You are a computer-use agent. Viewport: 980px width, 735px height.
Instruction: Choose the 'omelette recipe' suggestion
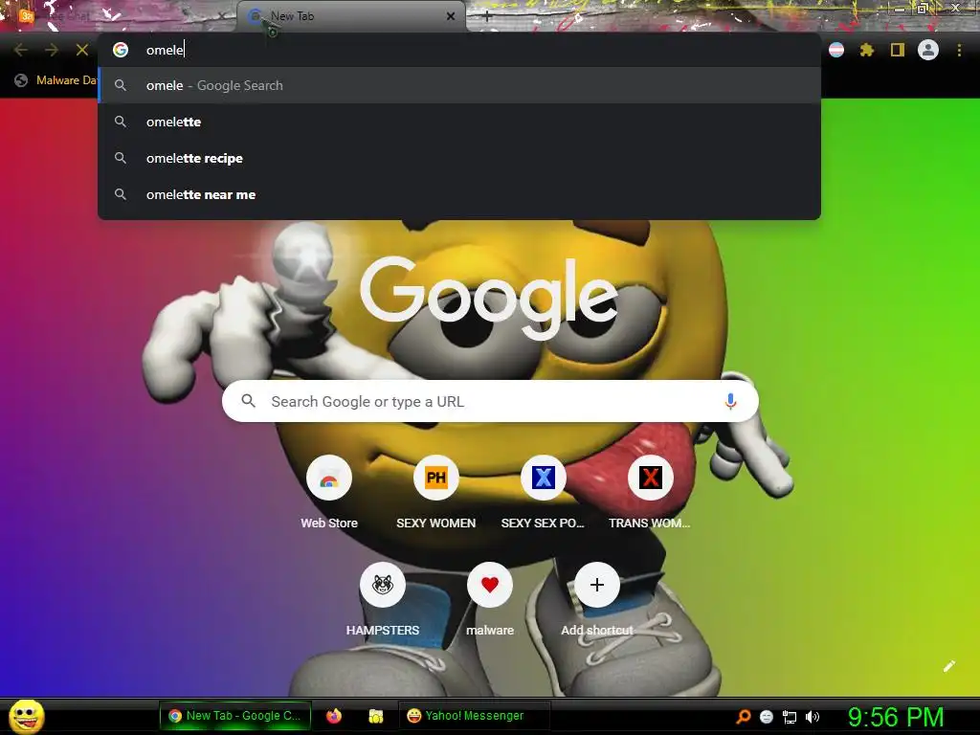459,158
